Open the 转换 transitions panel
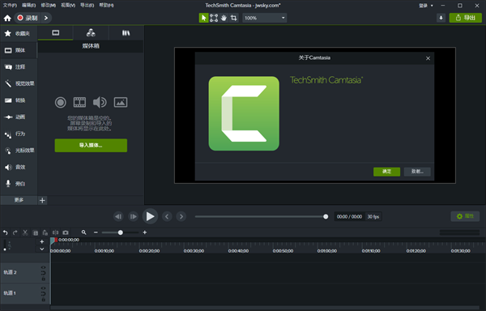 tap(19, 100)
